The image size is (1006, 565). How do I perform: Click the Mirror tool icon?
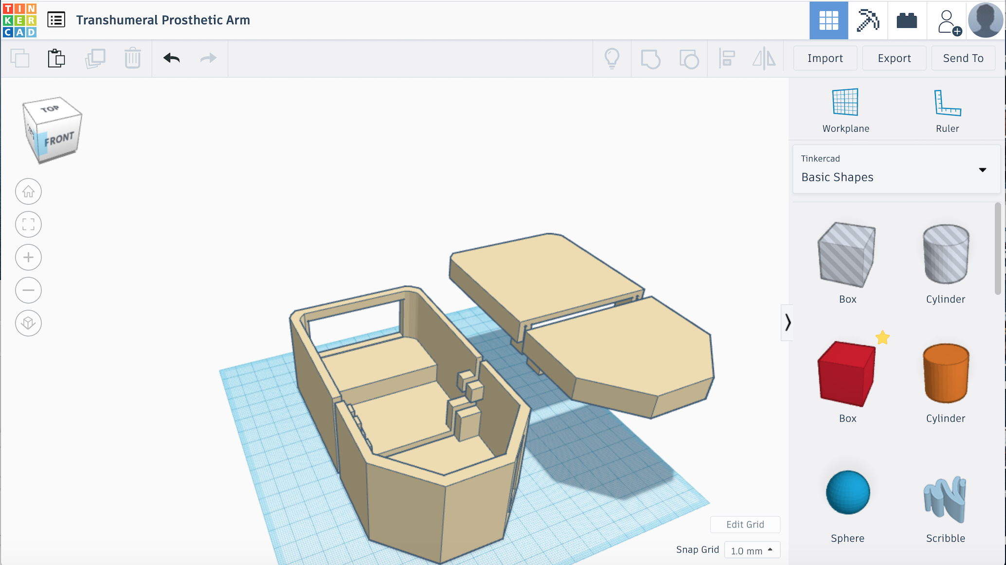click(764, 58)
